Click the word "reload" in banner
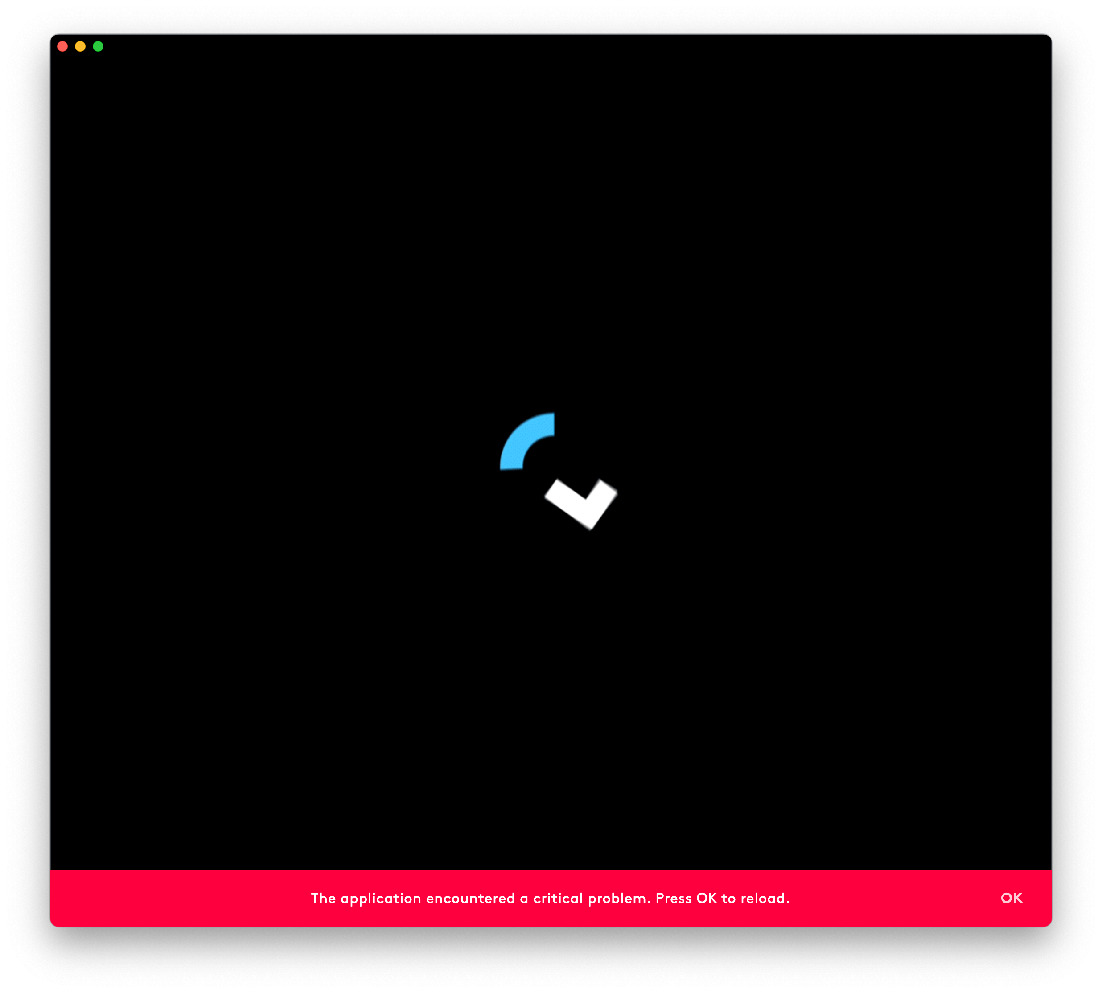The height and width of the screenshot is (993, 1102). [x=763, y=898]
